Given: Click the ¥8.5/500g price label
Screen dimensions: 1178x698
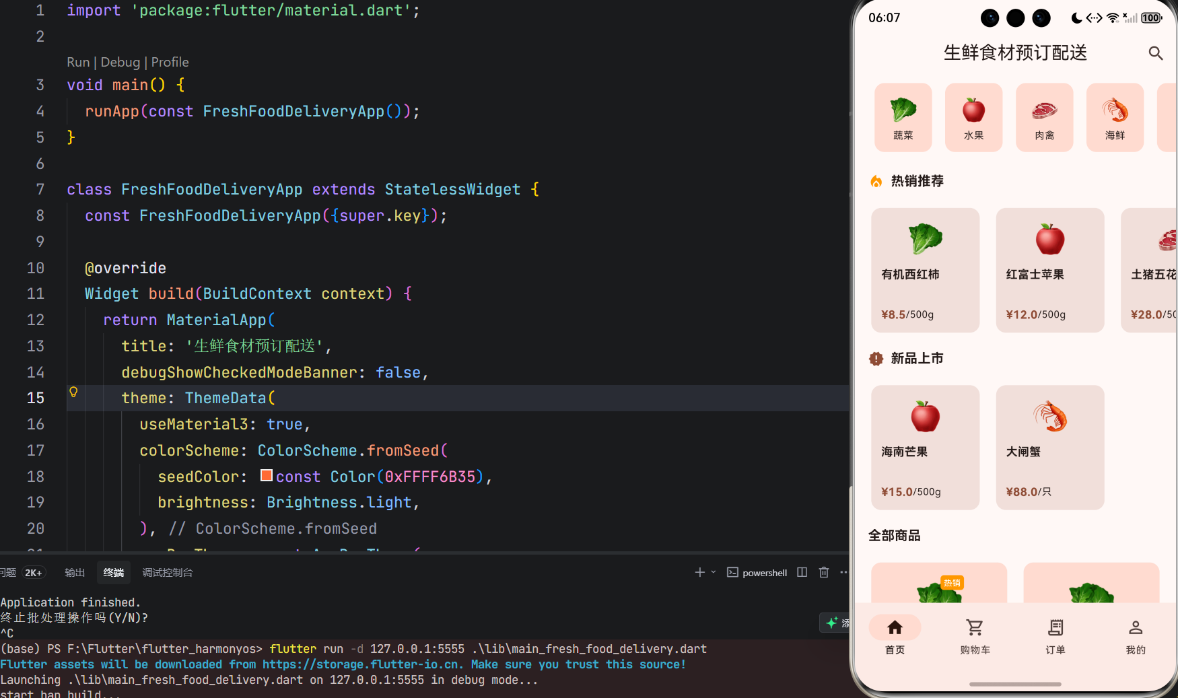Looking at the screenshot, I should (907, 314).
